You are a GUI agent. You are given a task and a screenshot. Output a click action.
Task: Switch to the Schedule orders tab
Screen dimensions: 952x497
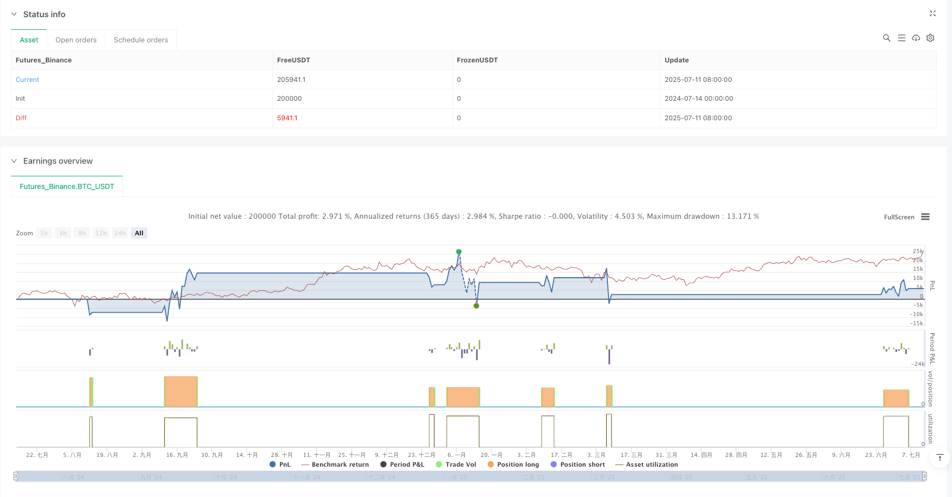coord(141,40)
